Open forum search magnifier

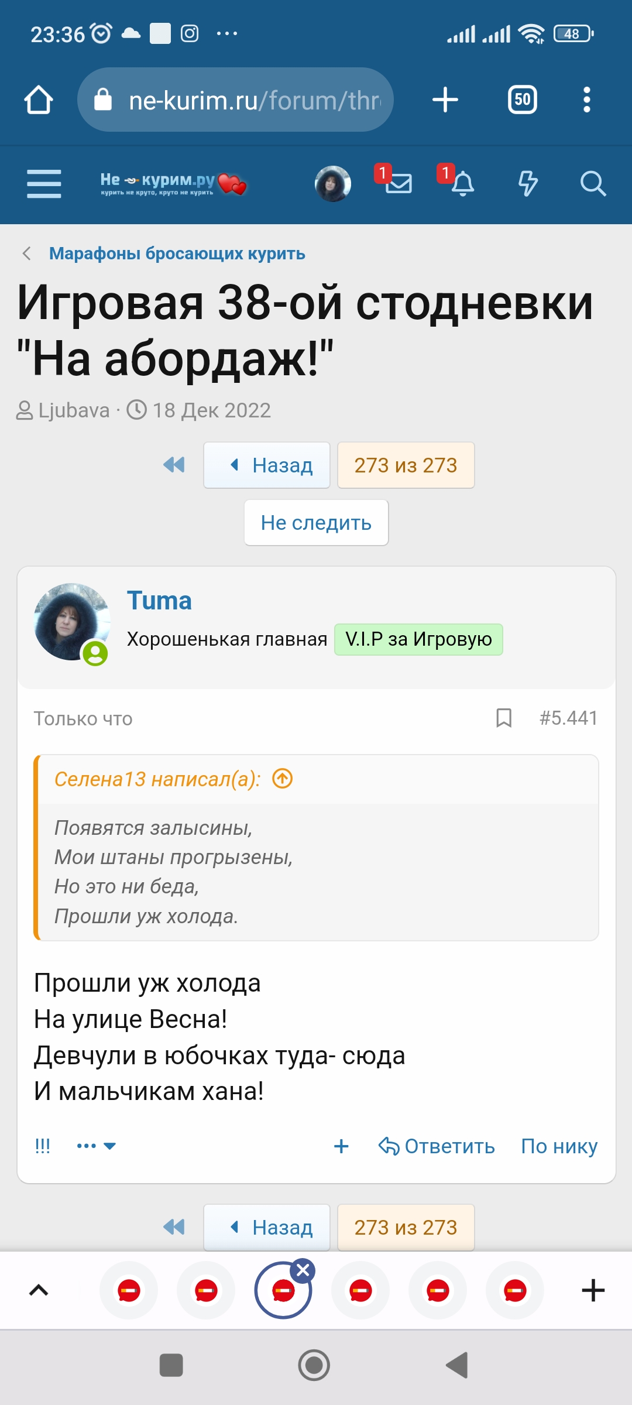(x=592, y=184)
